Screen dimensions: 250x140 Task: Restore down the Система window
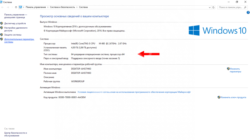(237, 2)
